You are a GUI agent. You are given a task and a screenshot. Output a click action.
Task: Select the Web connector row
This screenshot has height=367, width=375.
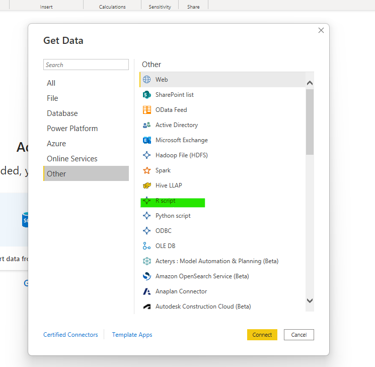(x=222, y=79)
